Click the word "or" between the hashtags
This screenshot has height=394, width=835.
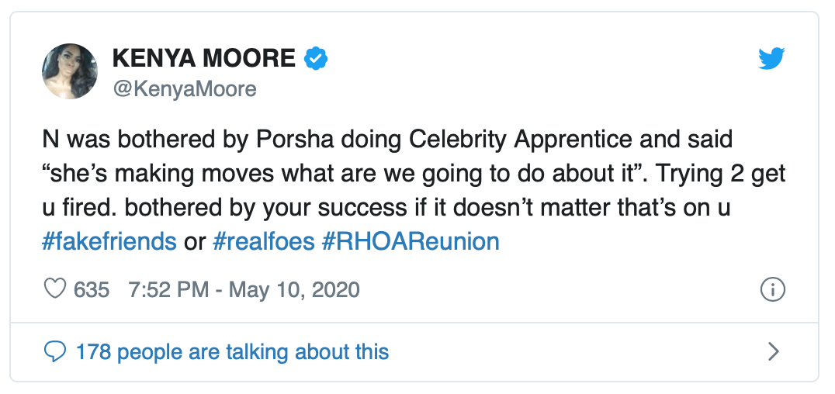click(194, 241)
